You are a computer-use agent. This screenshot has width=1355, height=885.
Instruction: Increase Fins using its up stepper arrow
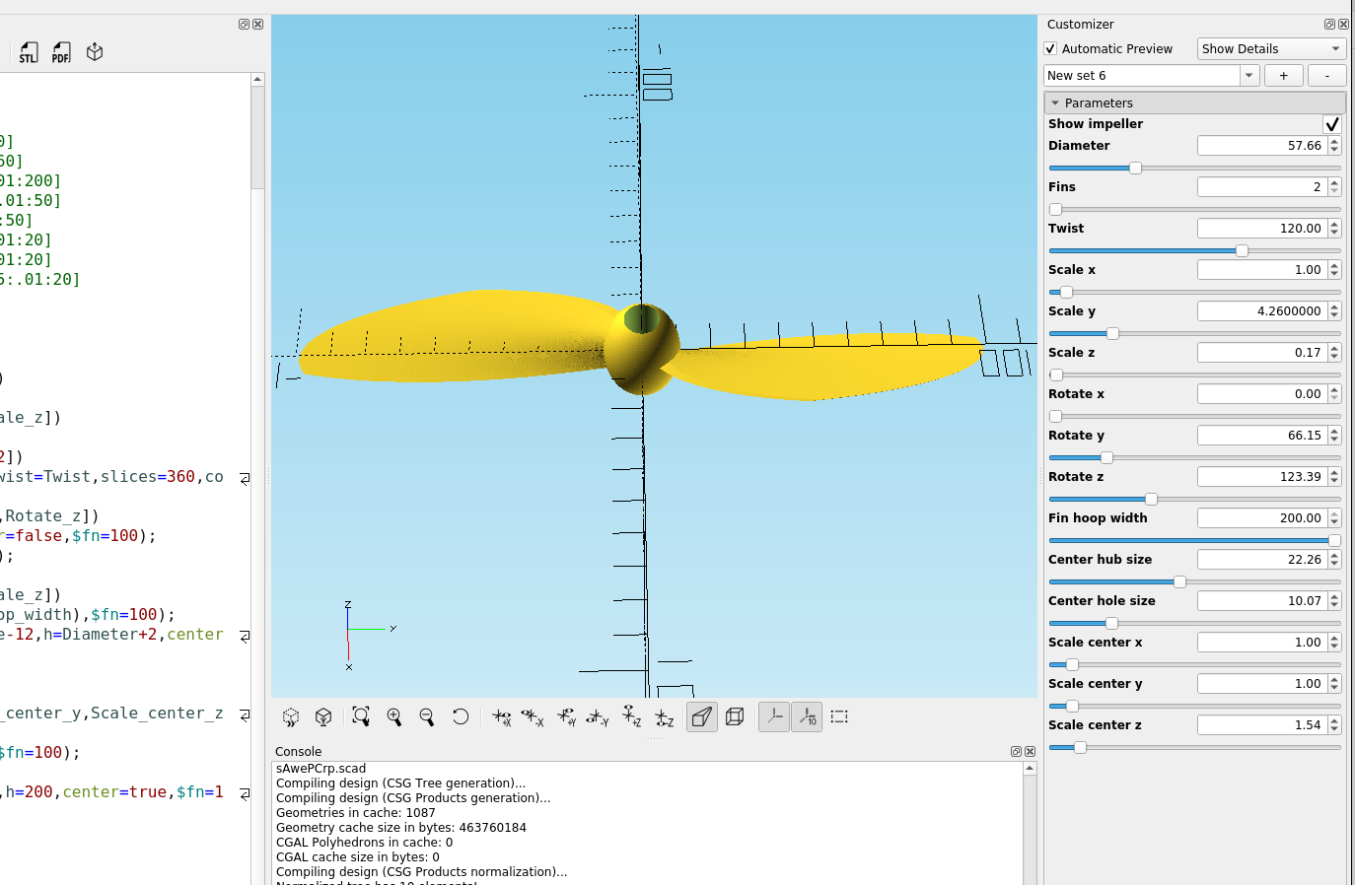pyautogui.click(x=1335, y=181)
